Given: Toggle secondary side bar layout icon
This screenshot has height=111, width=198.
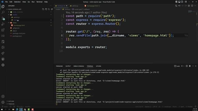Looking at the screenshot, I should coord(182,2).
